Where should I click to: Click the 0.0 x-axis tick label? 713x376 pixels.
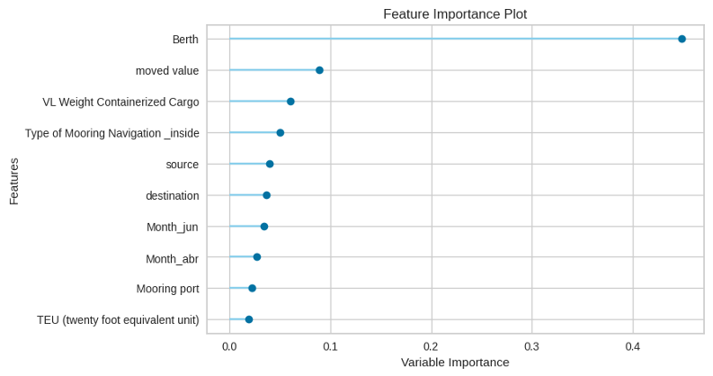click(x=230, y=345)
